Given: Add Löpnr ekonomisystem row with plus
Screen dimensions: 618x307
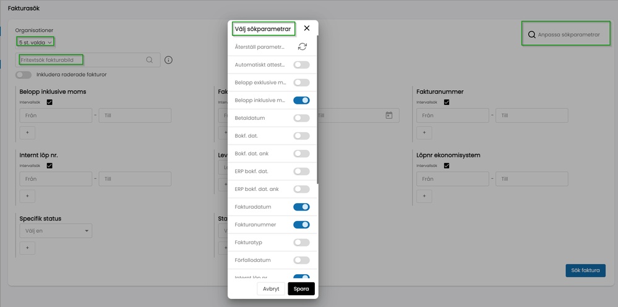Looking at the screenshot, I should pos(424,196).
